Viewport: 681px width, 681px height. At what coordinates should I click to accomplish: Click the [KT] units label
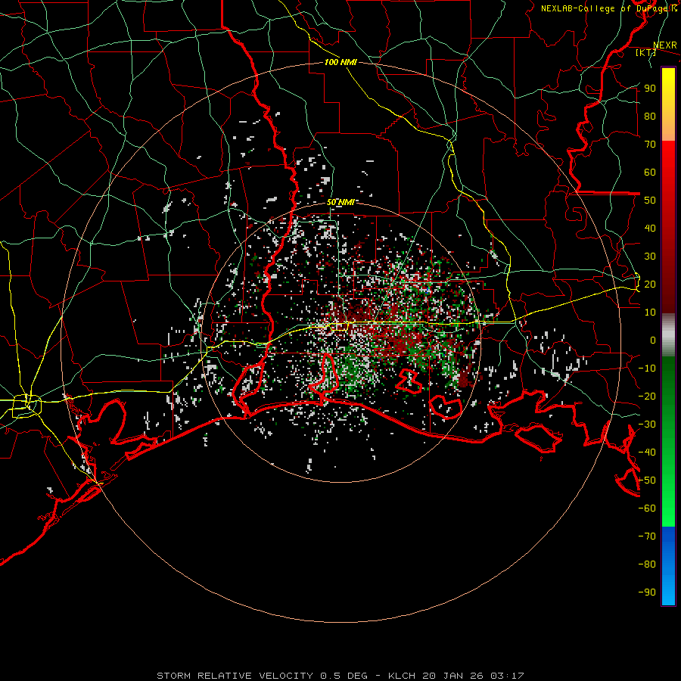[645, 52]
